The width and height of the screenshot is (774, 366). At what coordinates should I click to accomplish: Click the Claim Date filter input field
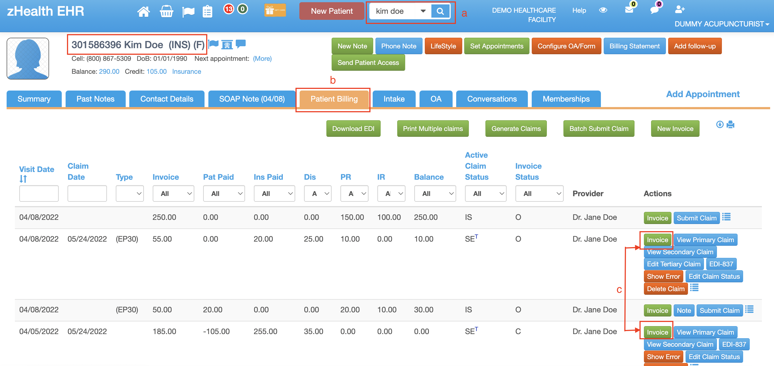pos(87,193)
